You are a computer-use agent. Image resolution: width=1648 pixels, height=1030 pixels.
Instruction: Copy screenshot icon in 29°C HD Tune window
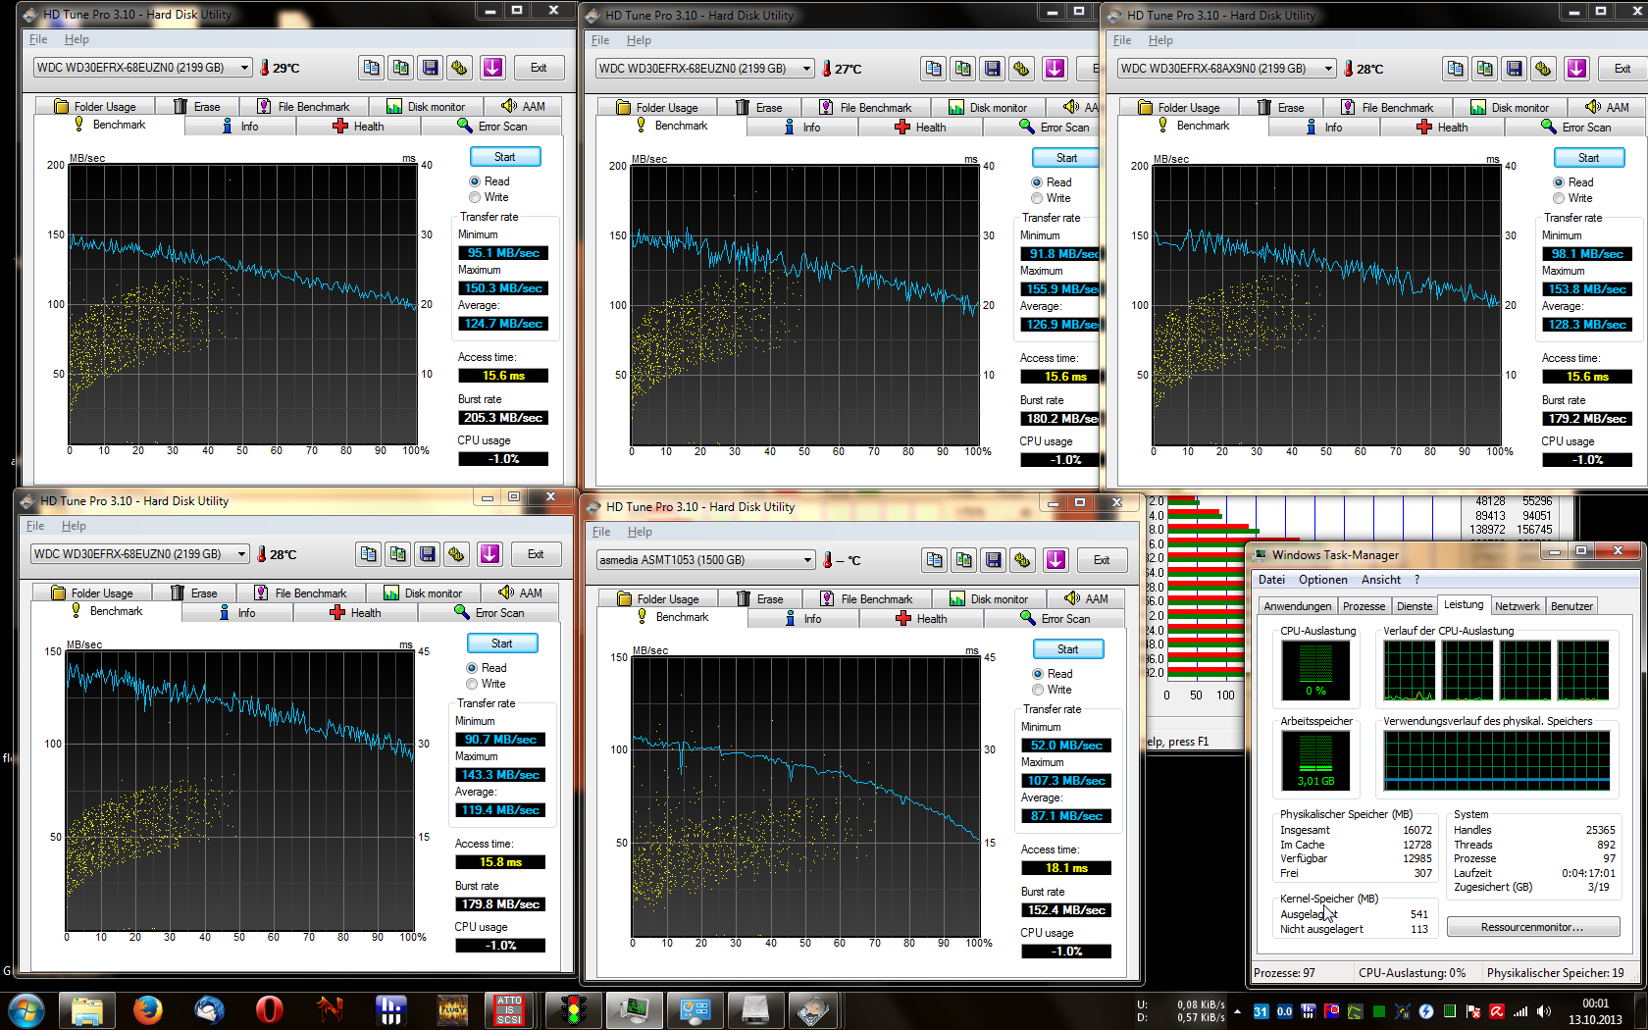click(401, 68)
